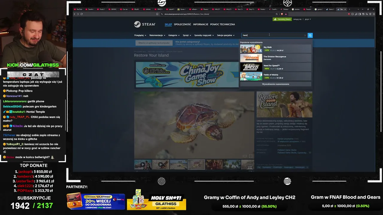
Task: Play the second trailer thumbnail with dog
Action: pos(161,165)
